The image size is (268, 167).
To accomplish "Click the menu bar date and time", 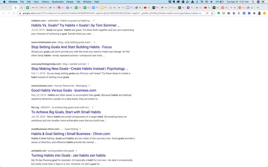I will [238, 2].
